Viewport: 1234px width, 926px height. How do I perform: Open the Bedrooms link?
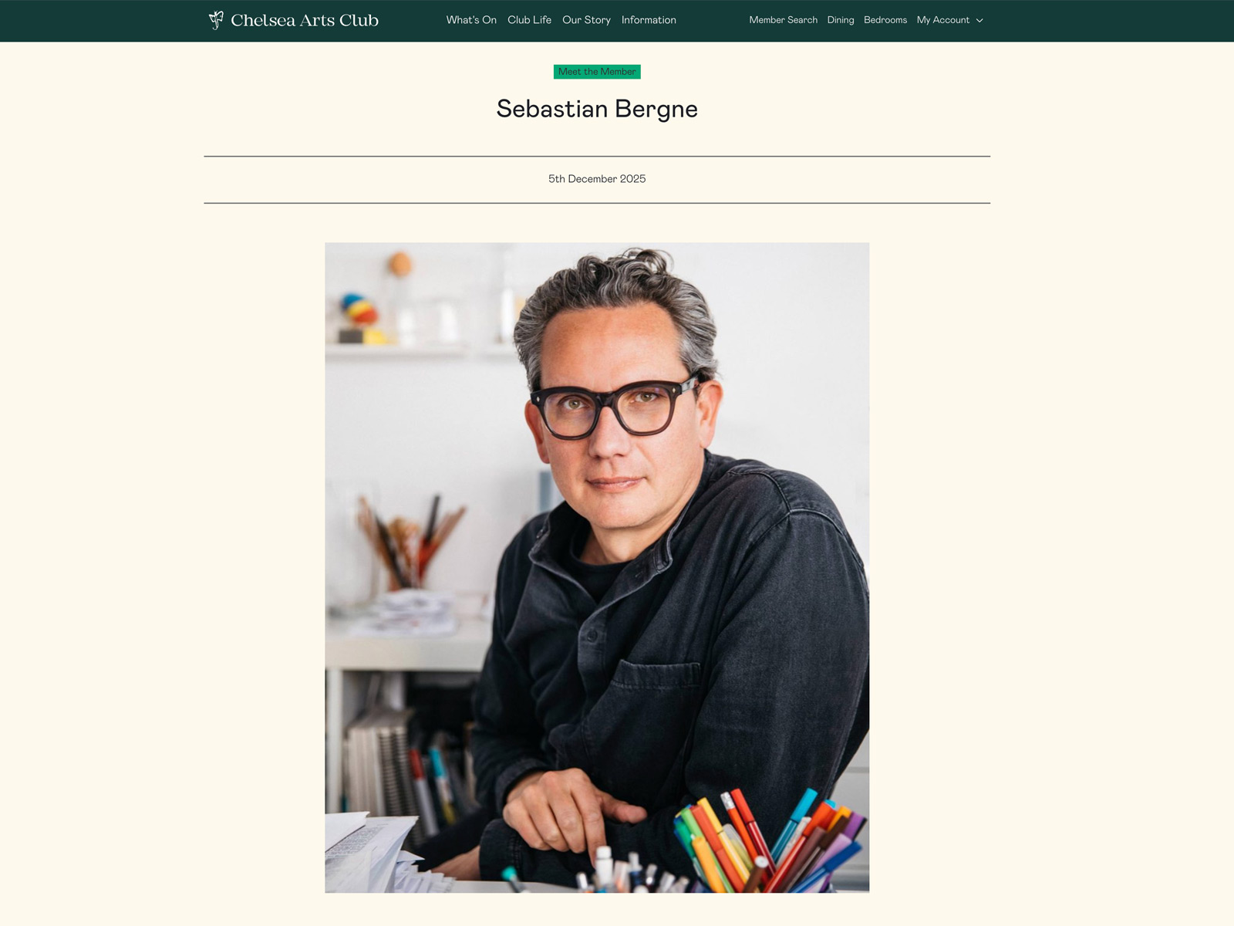pyautogui.click(x=885, y=20)
